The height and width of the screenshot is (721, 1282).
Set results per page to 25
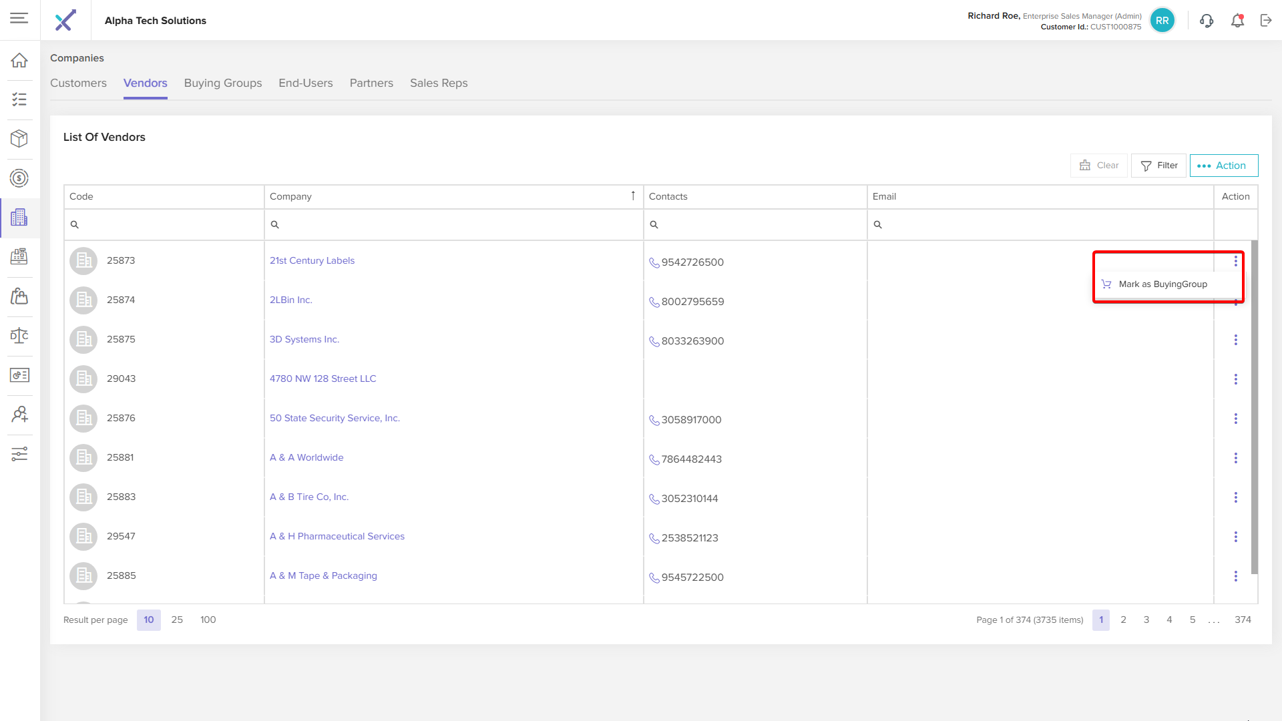coord(177,620)
